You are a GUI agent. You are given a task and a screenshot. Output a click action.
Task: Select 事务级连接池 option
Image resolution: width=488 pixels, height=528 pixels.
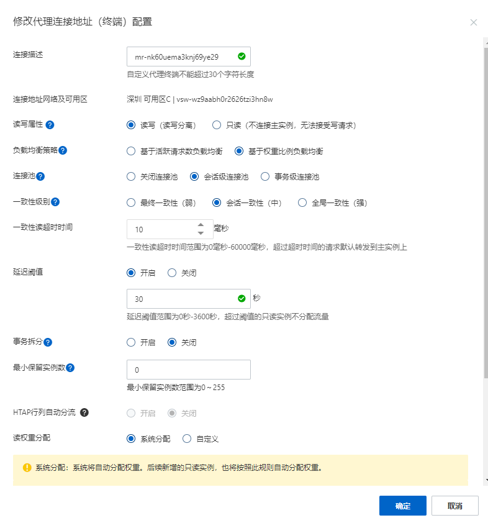coord(265,176)
